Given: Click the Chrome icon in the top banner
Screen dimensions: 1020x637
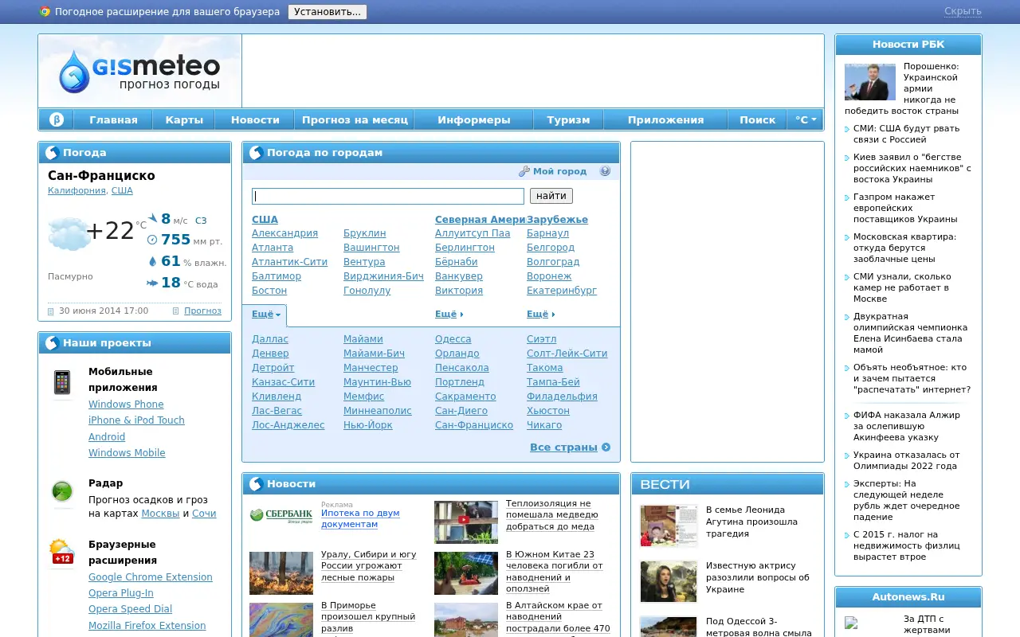Looking at the screenshot, I should (x=45, y=12).
